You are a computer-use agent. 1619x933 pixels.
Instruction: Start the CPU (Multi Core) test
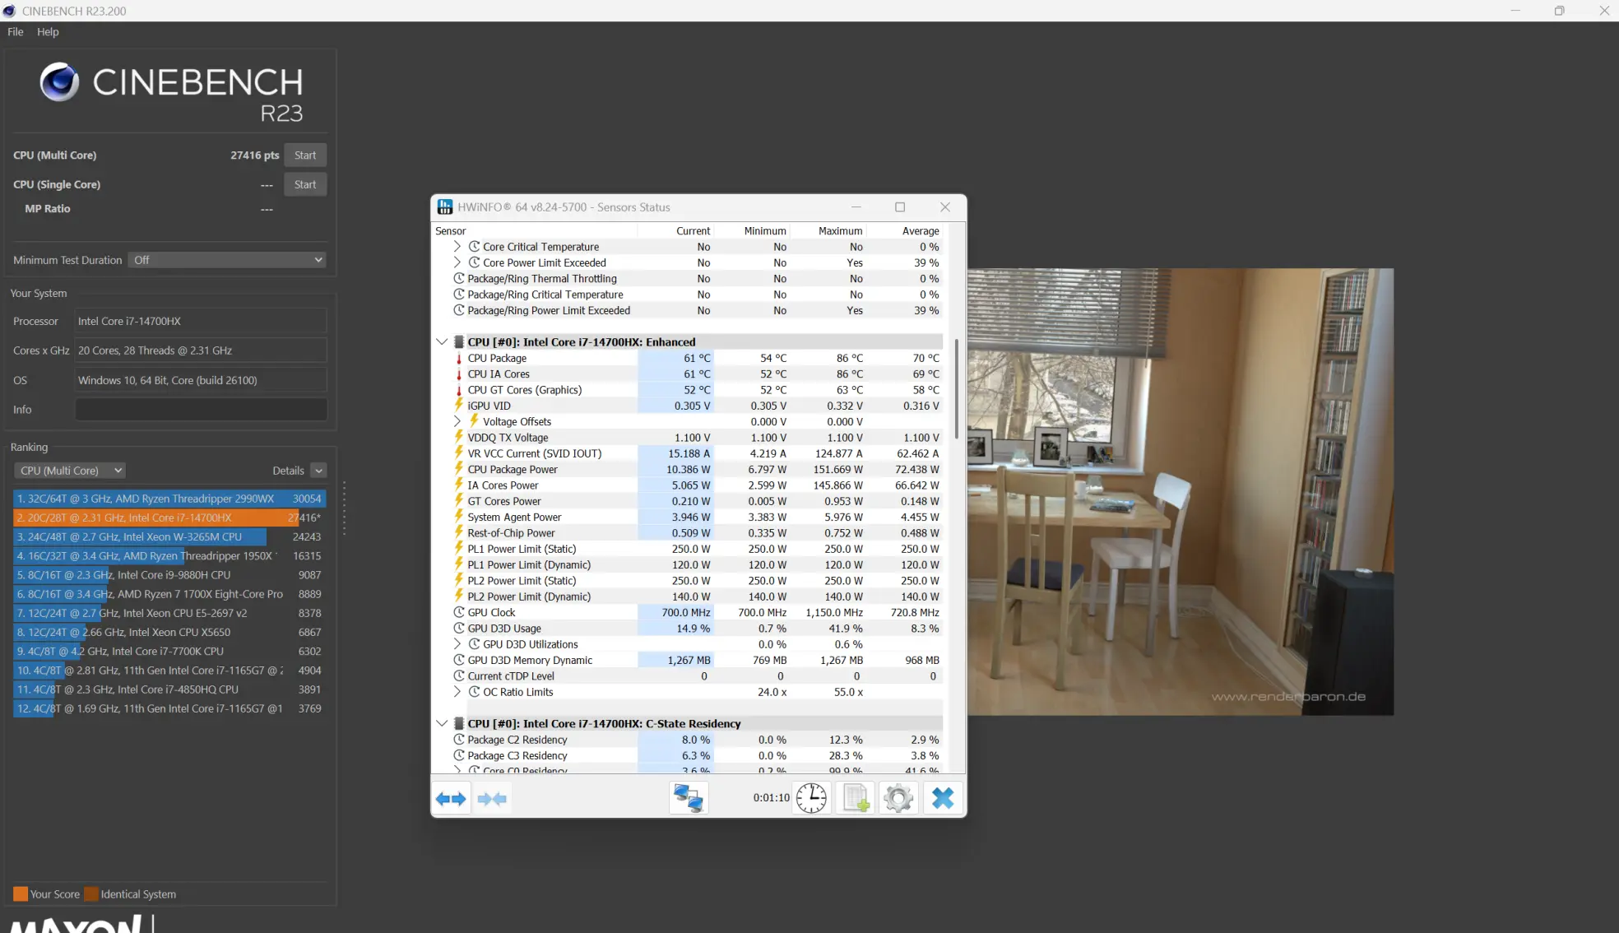click(305, 155)
